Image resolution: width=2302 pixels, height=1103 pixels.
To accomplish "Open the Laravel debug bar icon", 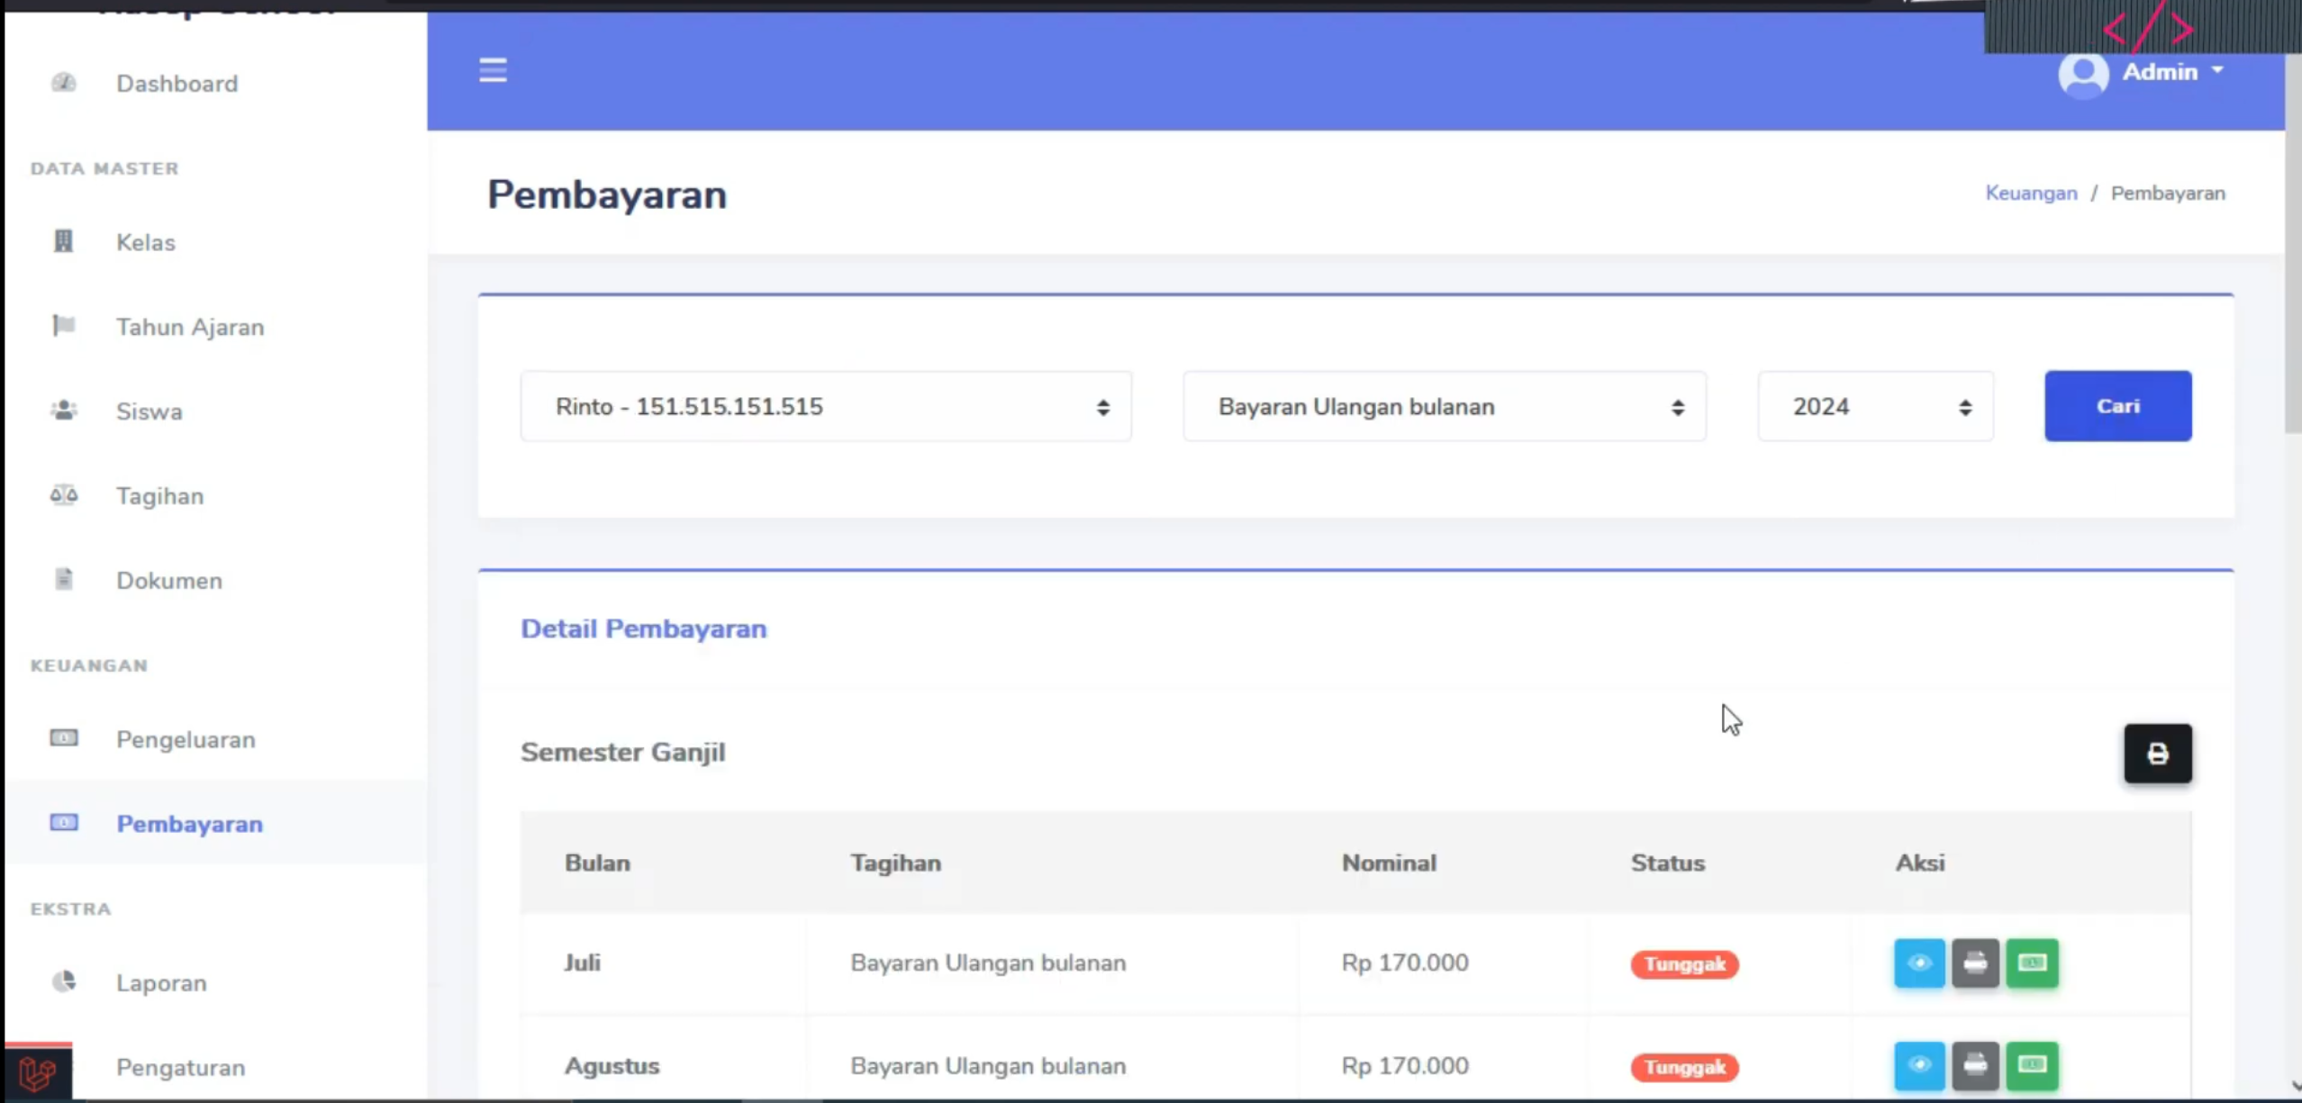I will click(x=38, y=1073).
